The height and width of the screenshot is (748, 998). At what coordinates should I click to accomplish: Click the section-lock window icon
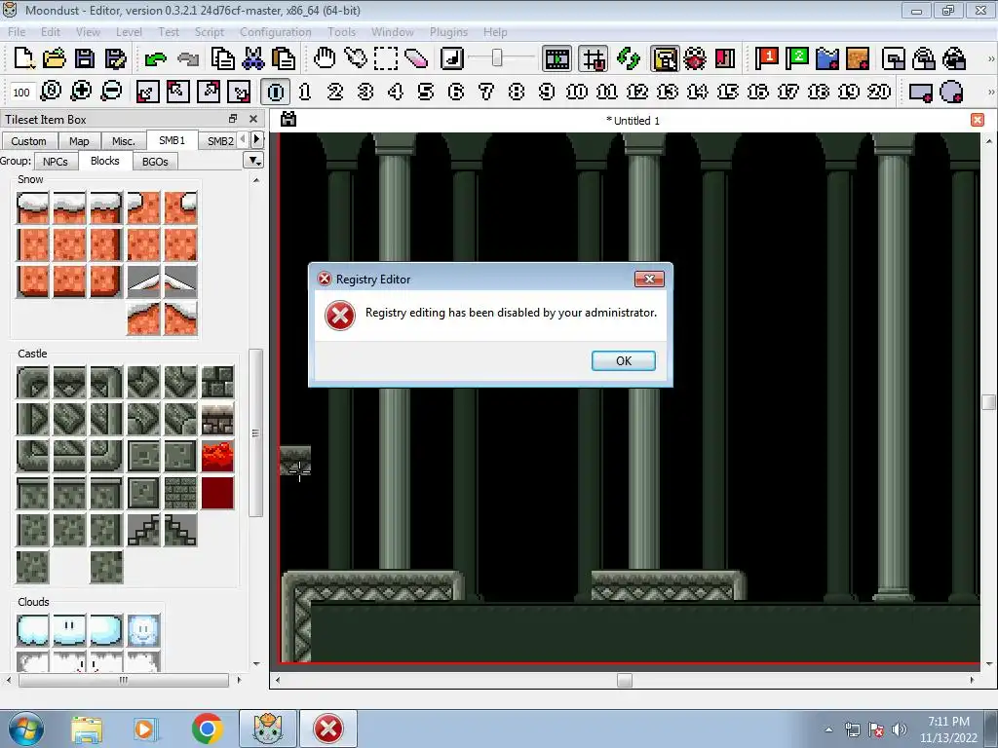point(894,58)
